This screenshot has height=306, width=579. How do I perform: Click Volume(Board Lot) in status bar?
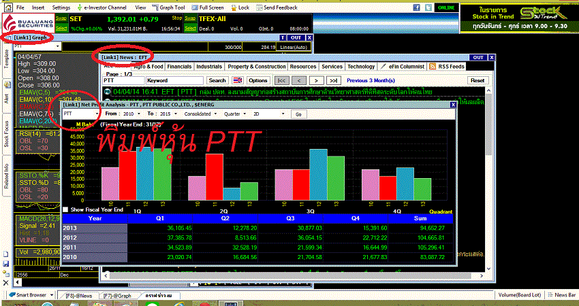520,295
